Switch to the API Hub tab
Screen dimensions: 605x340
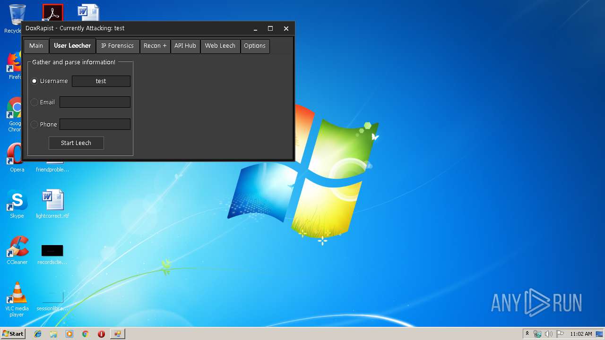185,46
